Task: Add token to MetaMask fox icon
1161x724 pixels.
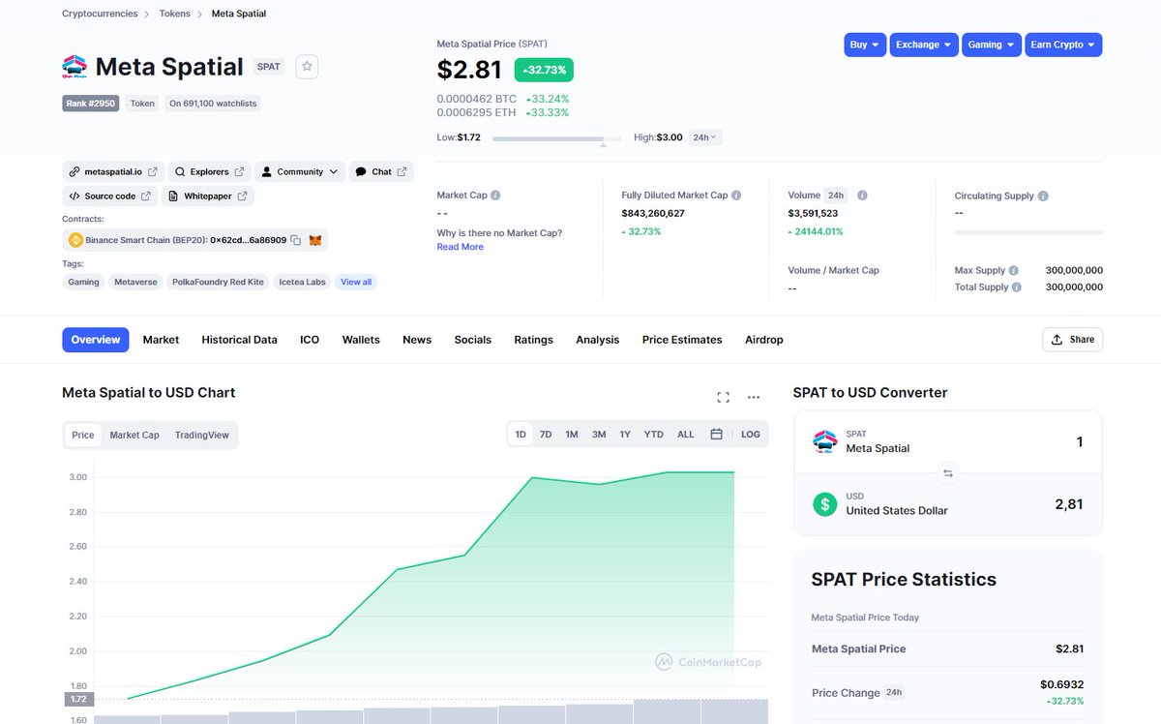Action: tap(314, 240)
